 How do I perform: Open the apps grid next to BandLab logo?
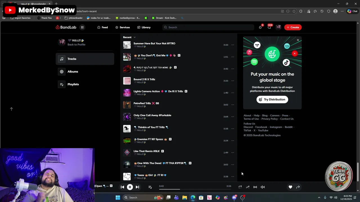82,27
